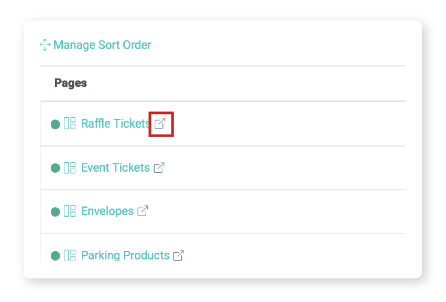Open the Event Tickets page link
The image size is (446, 302).
click(115, 168)
